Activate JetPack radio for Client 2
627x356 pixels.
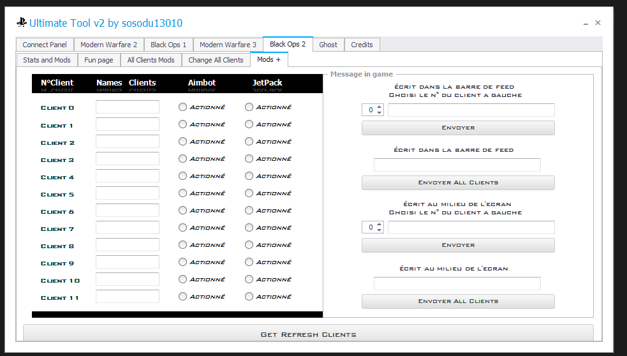point(249,141)
